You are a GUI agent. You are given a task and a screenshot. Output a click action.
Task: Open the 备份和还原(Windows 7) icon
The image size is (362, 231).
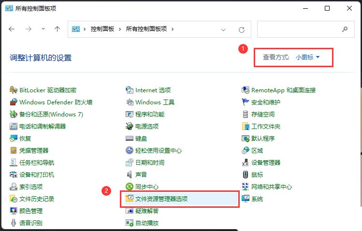click(14, 114)
